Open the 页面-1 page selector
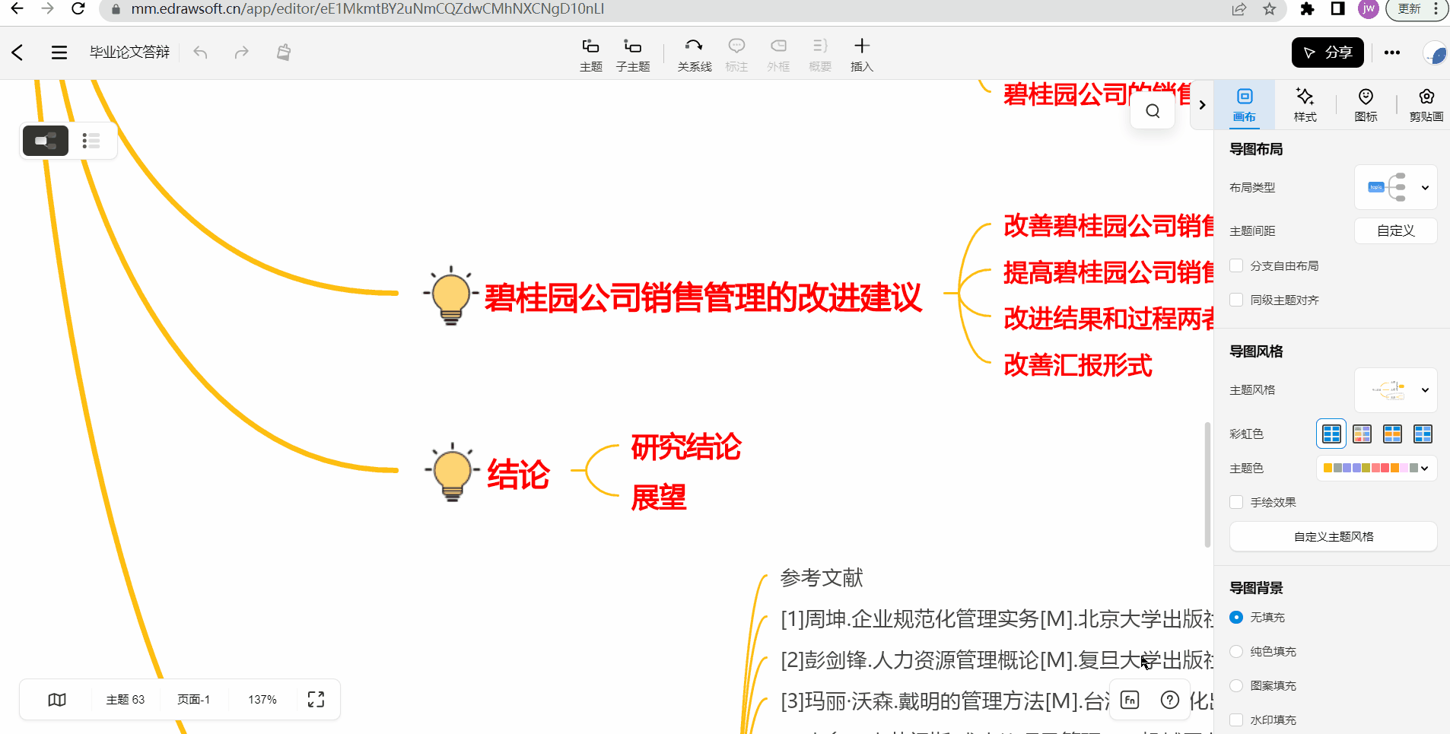Screen dimensions: 1450x734 [x=193, y=700]
